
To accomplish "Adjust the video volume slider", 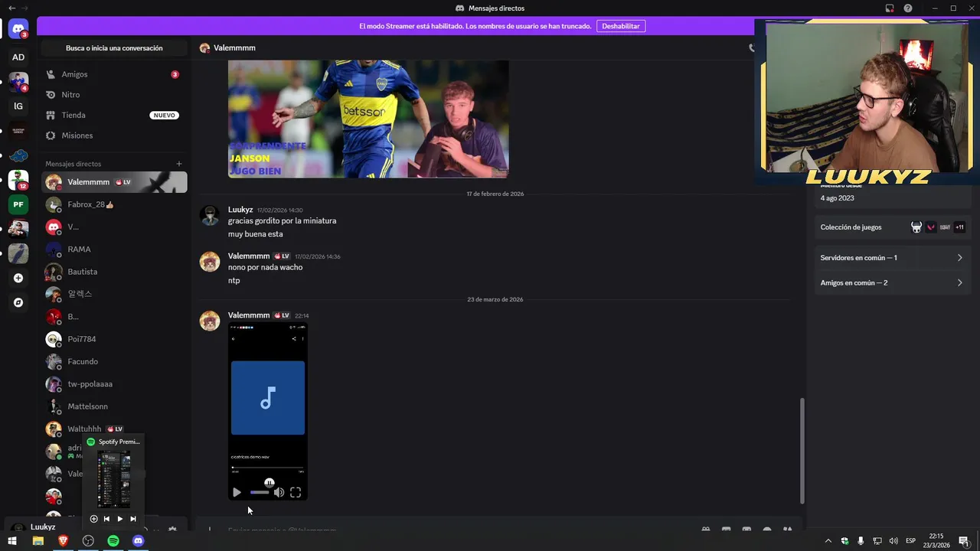I will click(x=260, y=492).
